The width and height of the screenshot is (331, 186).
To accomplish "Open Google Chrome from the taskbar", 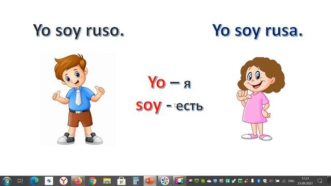I will [93, 181].
